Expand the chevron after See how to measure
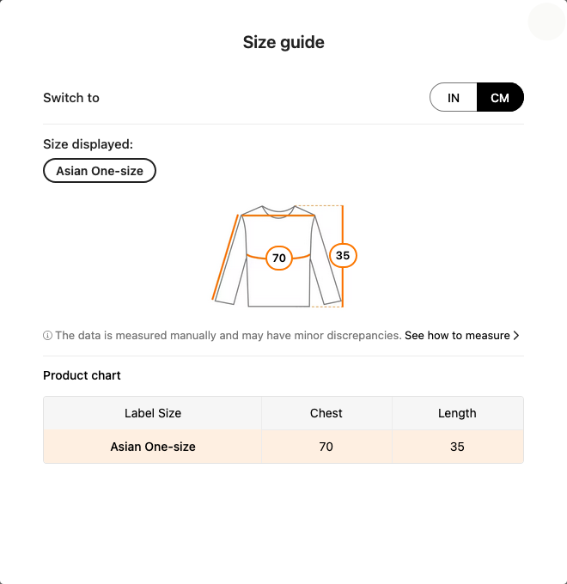The width and height of the screenshot is (567, 584). tap(516, 335)
